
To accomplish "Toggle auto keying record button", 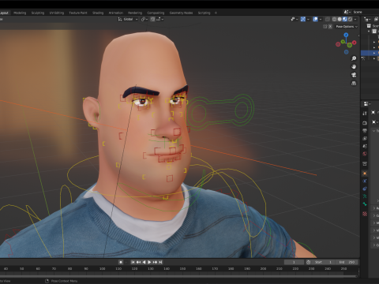I will (121, 262).
